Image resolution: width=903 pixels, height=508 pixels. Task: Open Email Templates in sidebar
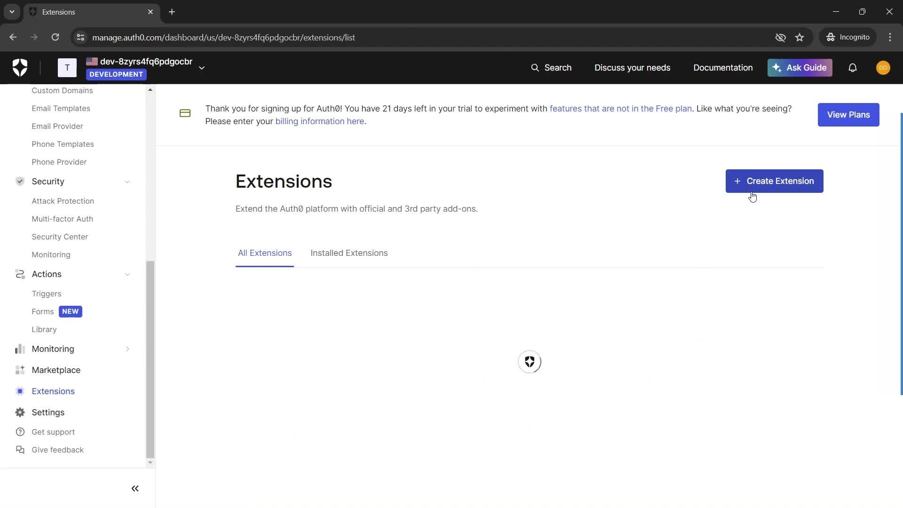(61, 109)
